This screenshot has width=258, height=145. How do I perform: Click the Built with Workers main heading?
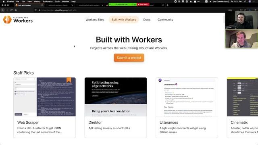click(x=129, y=39)
